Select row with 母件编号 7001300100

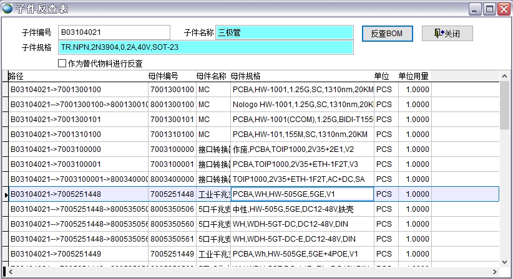point(172,90)
